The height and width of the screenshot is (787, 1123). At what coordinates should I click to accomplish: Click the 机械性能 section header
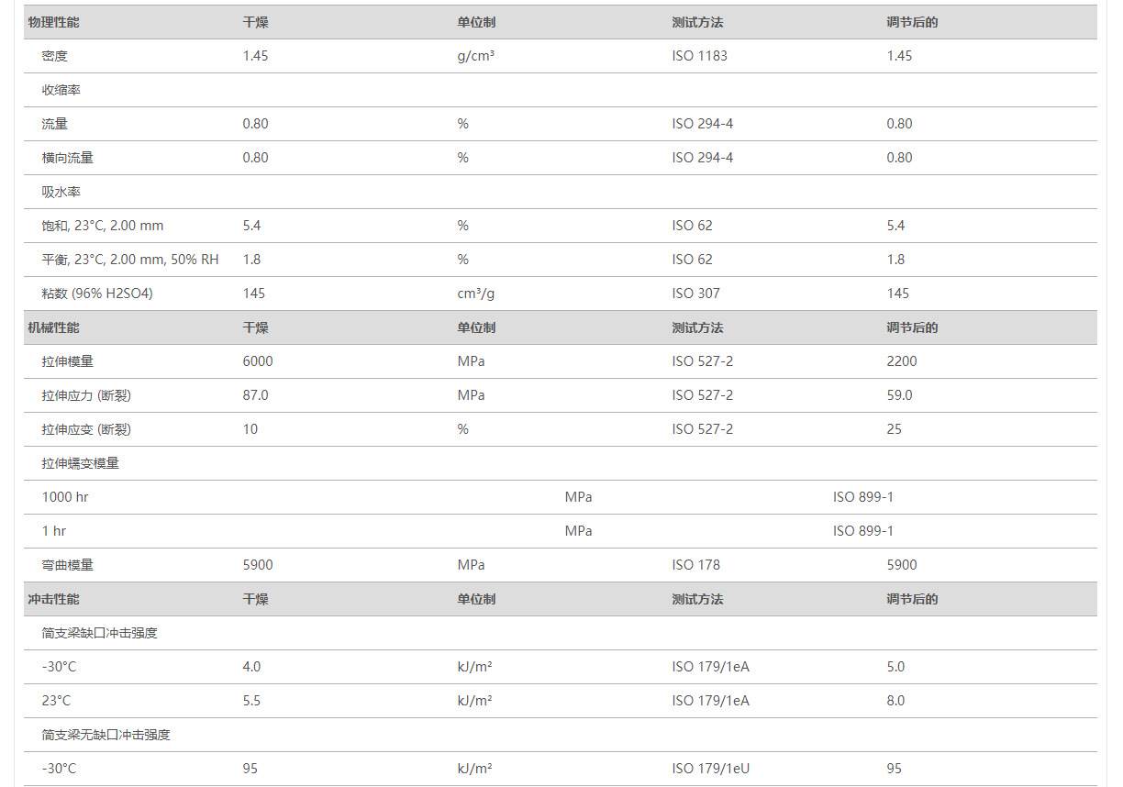pyautogui.click(x=53, y=327)
